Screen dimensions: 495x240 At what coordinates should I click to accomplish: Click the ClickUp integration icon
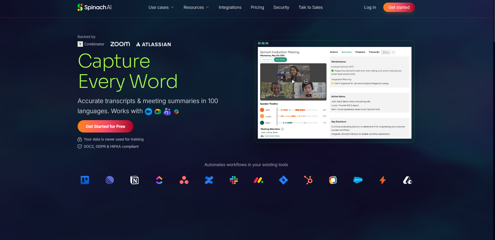click(x=159, y=180)
